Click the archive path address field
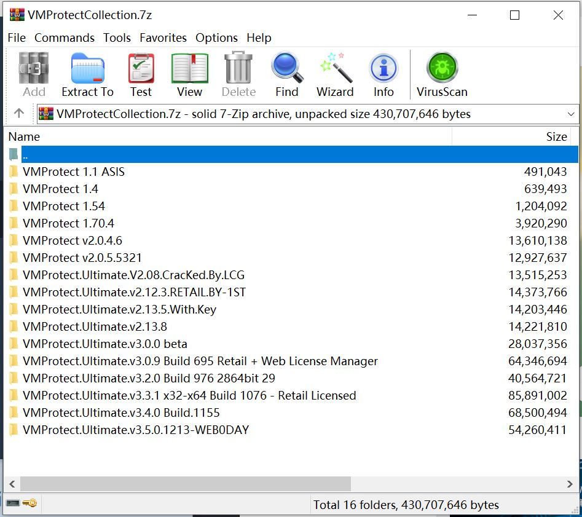Screen dimensions: 582x517 [x=307, y=114]
